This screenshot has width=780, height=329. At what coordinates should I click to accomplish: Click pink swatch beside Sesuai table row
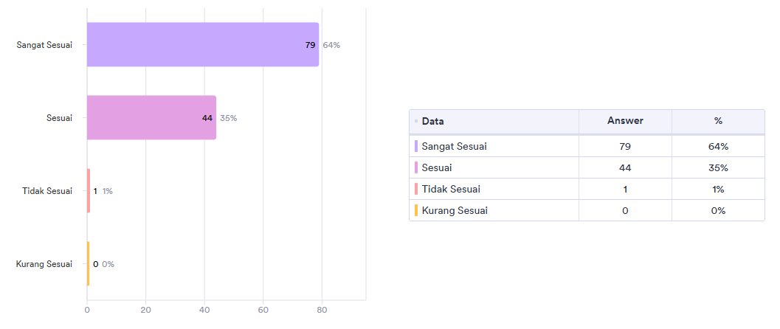click(416, 168)
